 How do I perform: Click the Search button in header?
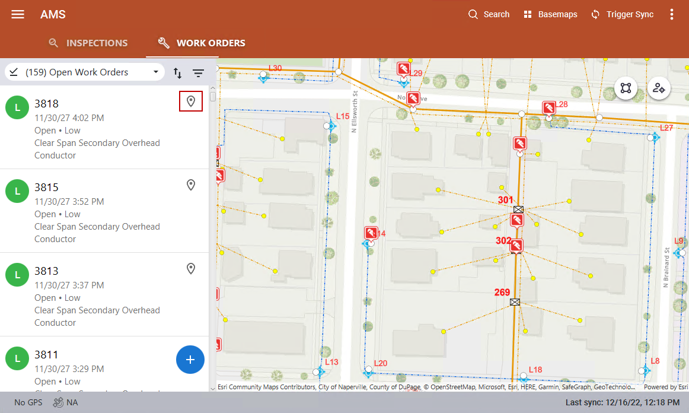(x=489, y=14)
